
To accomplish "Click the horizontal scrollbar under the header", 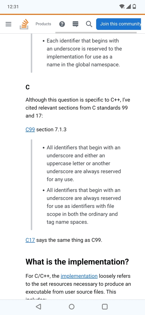I will click(96, 33).
